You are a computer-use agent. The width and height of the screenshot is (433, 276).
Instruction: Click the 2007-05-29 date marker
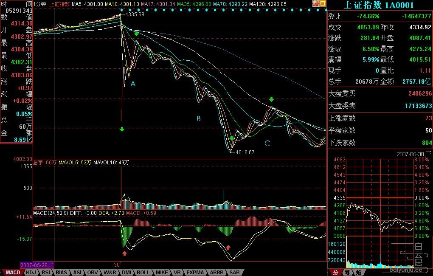click(x=37, y=265)
